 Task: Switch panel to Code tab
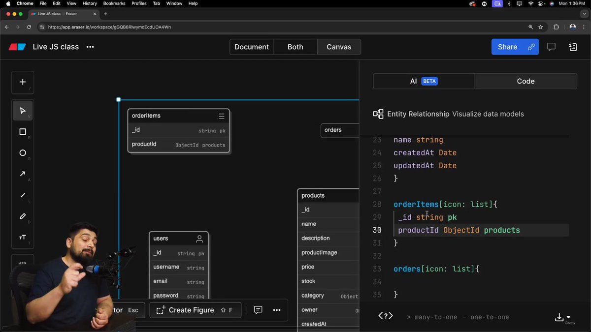525,81
